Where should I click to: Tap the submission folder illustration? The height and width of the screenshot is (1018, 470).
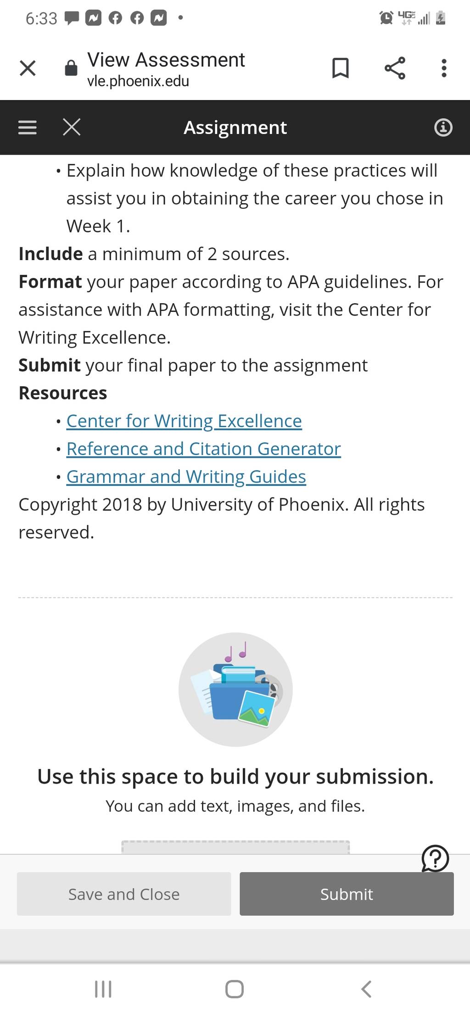(x=235, y=689)
